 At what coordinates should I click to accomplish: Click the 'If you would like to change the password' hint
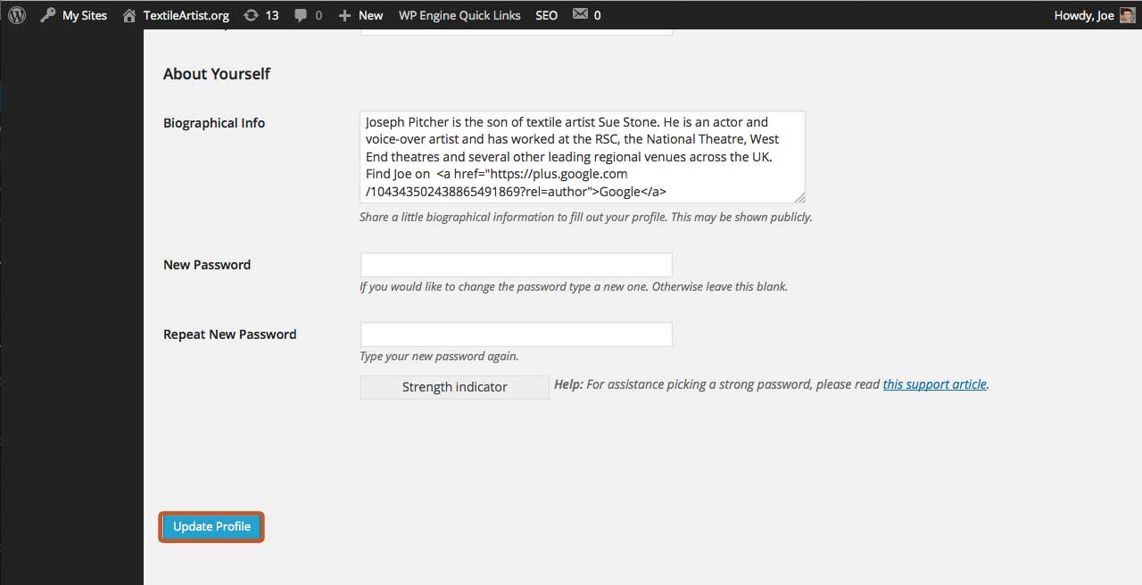tap(574, 286)
